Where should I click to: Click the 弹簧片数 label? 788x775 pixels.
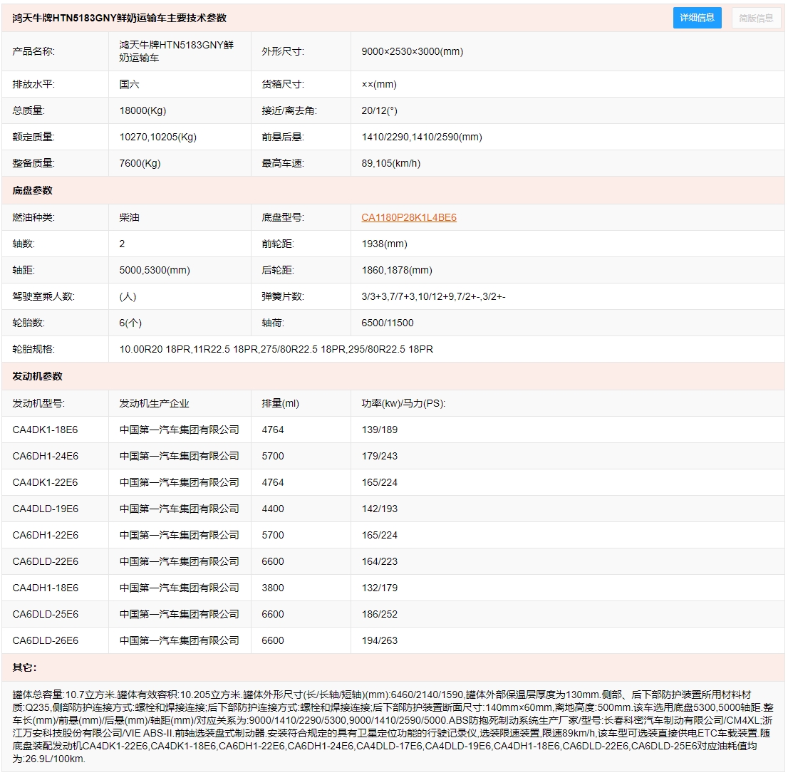(282, 296)
